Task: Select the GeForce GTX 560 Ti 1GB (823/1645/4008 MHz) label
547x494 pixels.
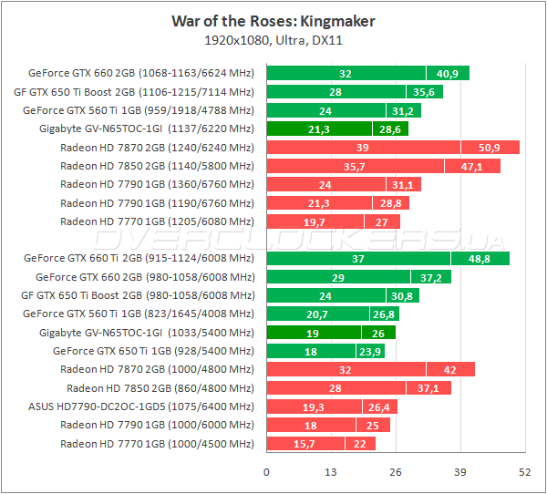Action: (139, 314)
